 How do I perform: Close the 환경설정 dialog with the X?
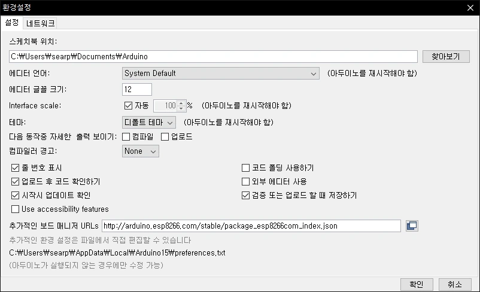point(470,8)
